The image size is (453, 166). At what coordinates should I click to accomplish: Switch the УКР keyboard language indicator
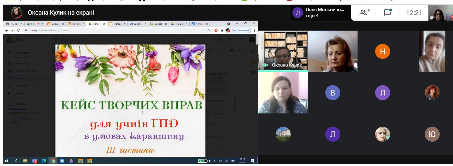[232, 161]
